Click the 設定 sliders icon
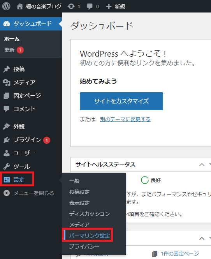This screenshot has height=259, width=211. point(7,180)
